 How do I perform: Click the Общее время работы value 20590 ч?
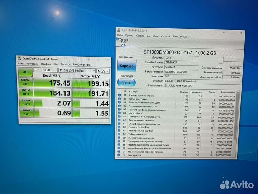pos(231,77)
